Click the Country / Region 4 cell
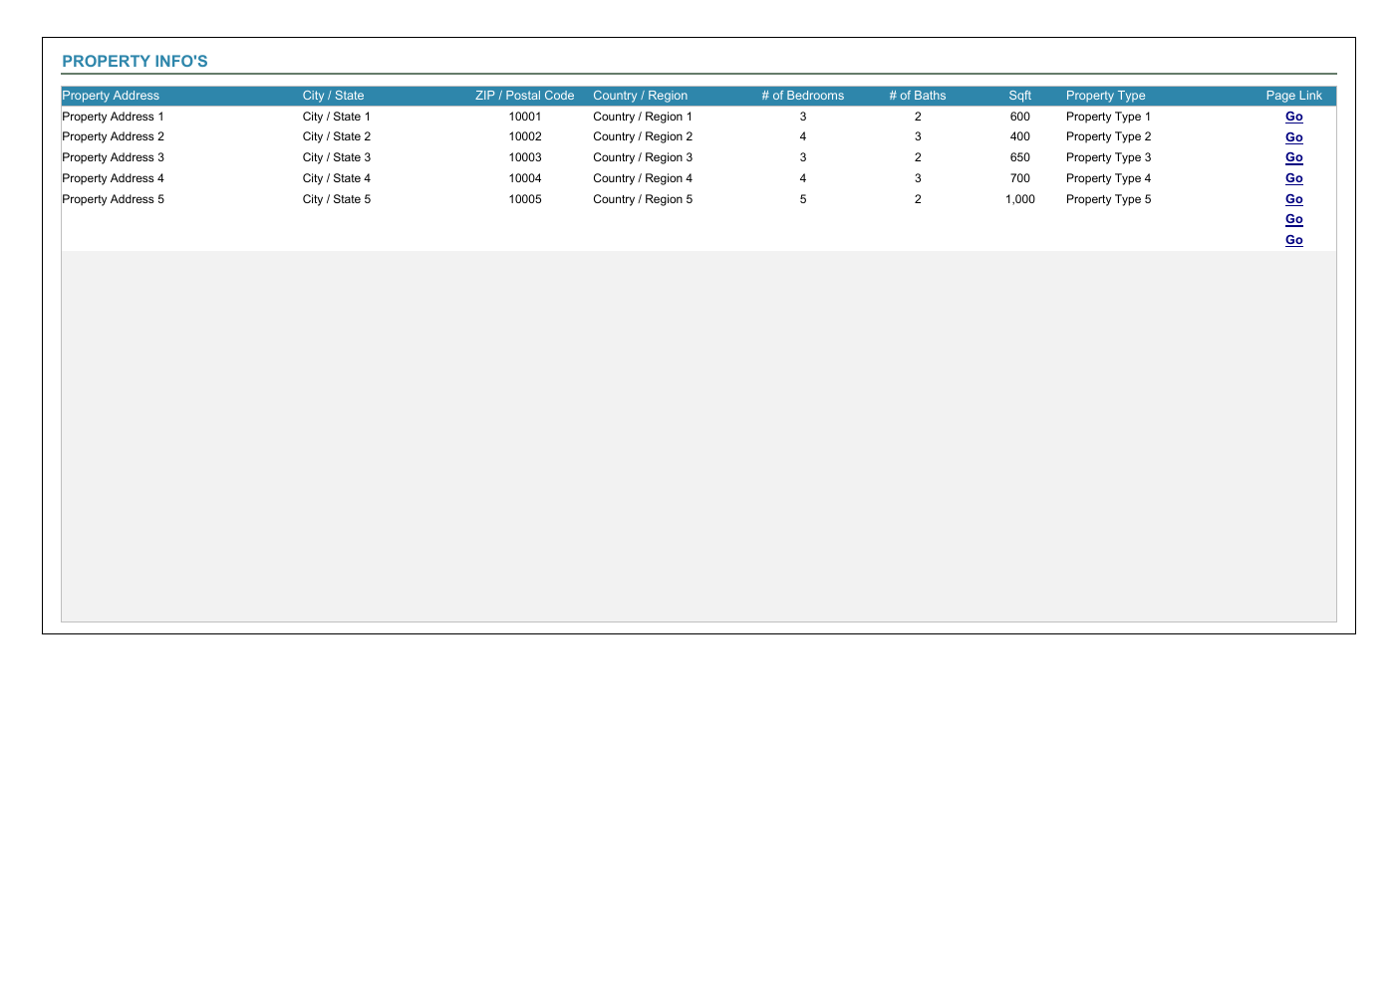The height and width of the screenshot is (989, 1399). (643, 178)
